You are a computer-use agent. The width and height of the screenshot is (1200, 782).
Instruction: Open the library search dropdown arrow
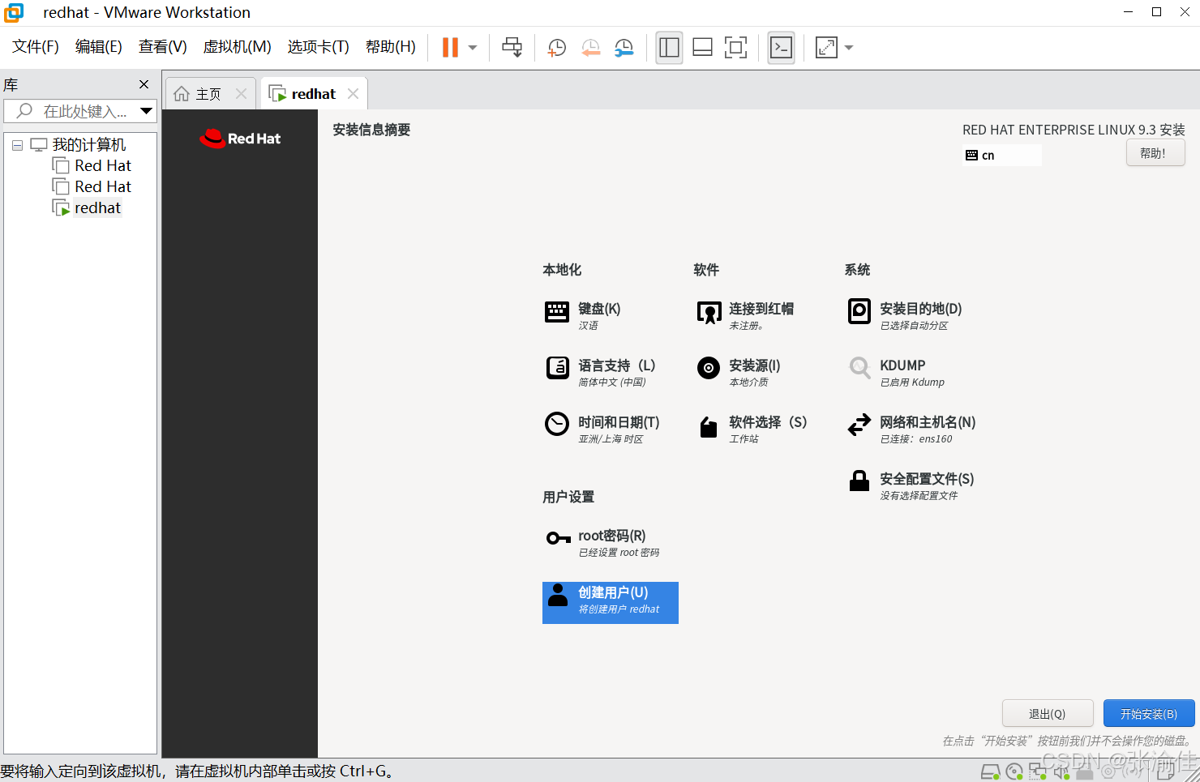click(x=147, y=111)
